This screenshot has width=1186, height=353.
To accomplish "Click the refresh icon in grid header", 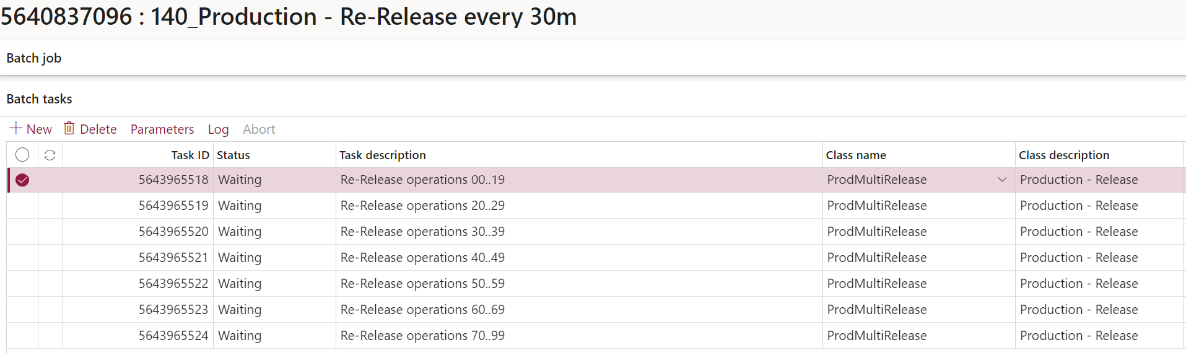I will pos(50,155).
